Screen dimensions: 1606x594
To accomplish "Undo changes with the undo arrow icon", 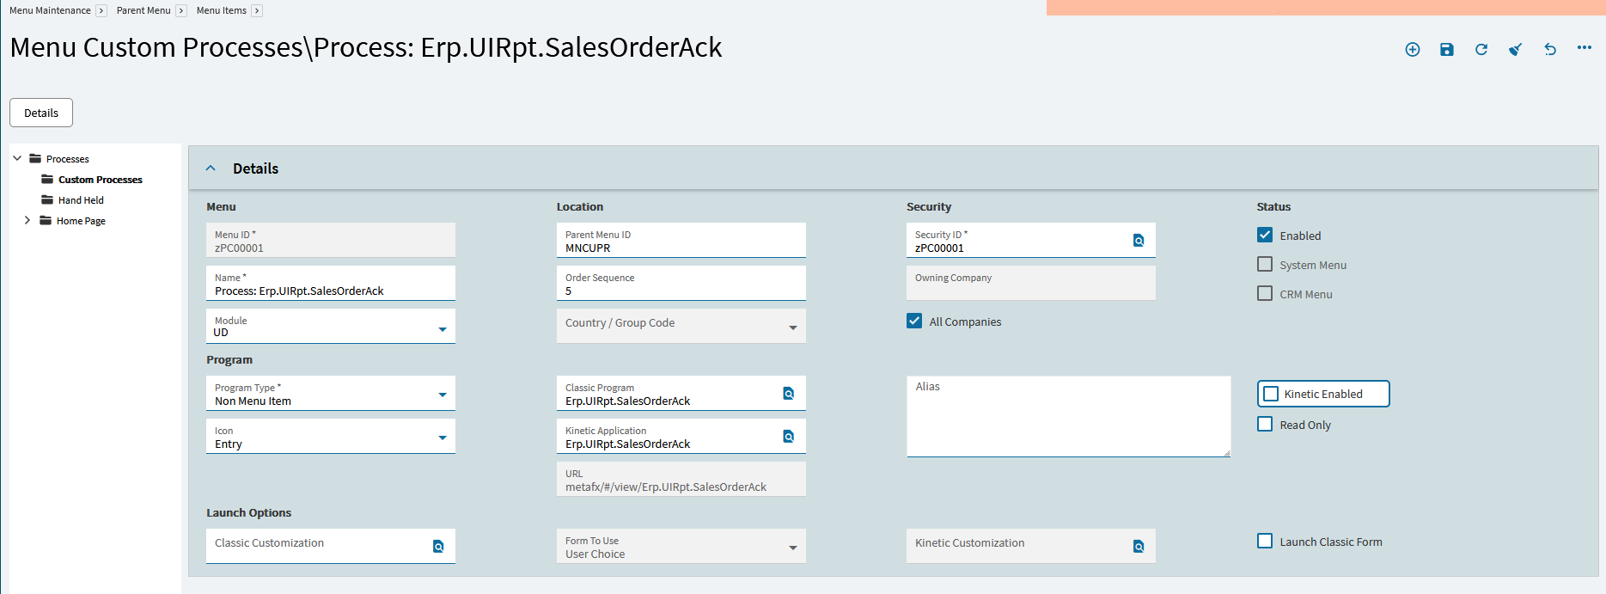I will coord(1550,50).
